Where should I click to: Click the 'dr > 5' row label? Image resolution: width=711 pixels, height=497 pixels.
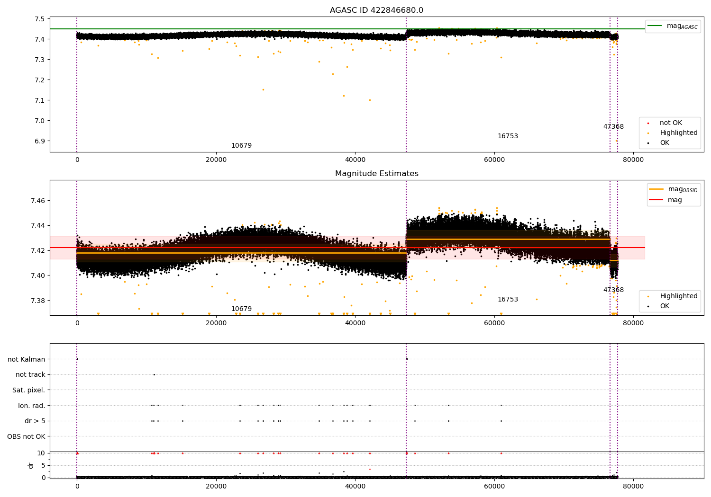click(x=35, y=421)
